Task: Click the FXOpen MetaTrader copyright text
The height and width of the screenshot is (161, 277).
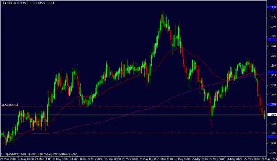Action: click(40, 154)
